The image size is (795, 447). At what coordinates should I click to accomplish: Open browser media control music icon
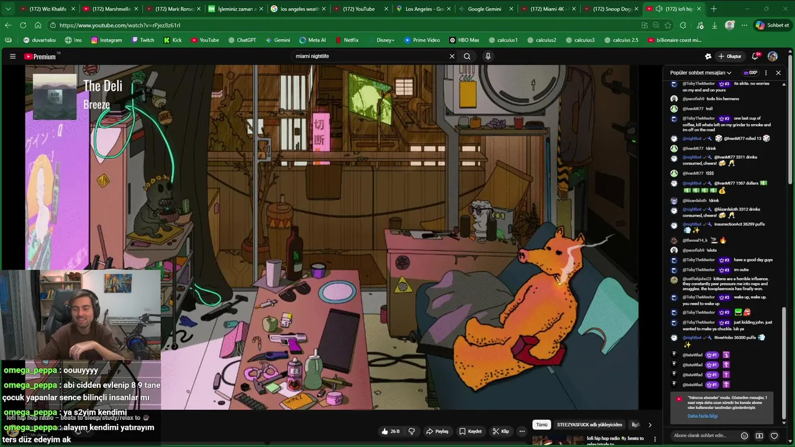[700, 25]
